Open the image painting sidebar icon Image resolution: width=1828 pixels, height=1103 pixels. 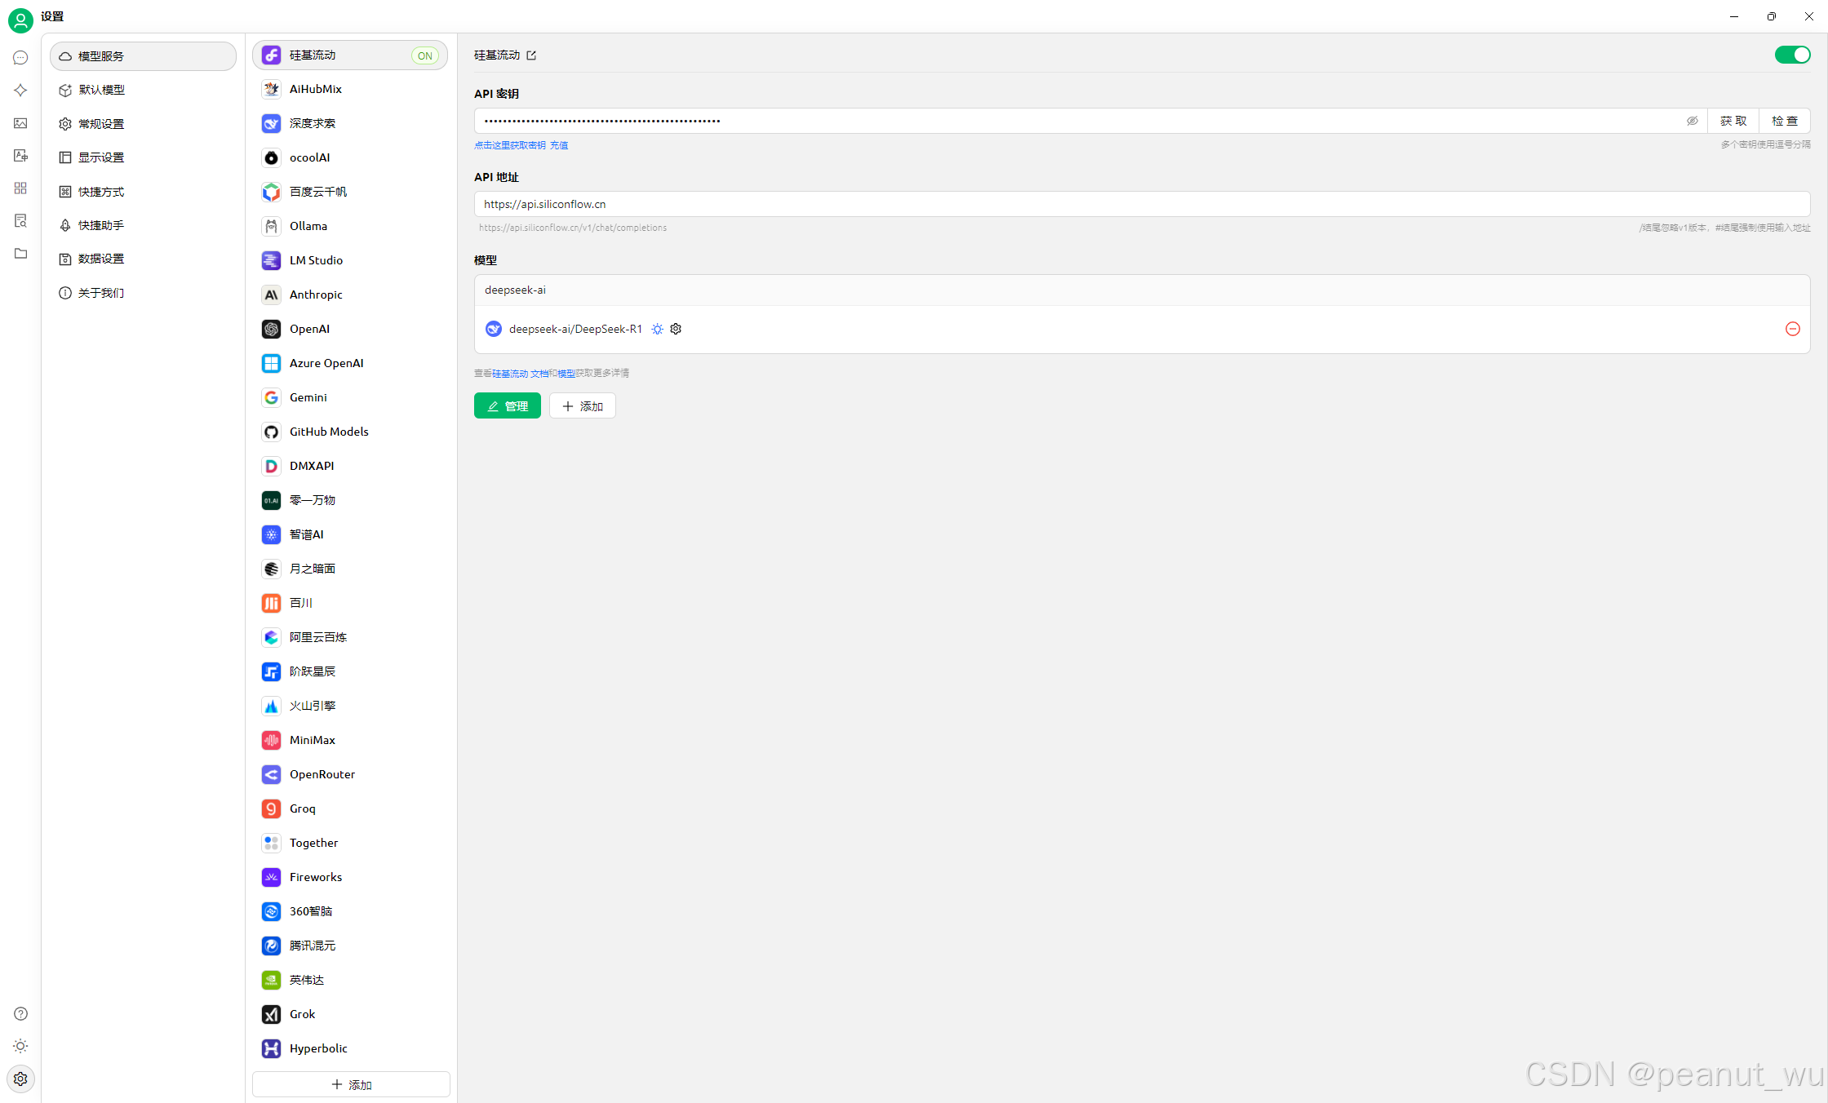point(20,123)
